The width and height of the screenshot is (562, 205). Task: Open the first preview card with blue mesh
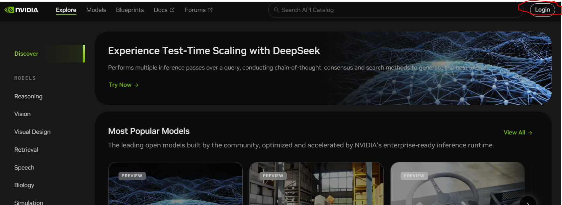(175, 183)
